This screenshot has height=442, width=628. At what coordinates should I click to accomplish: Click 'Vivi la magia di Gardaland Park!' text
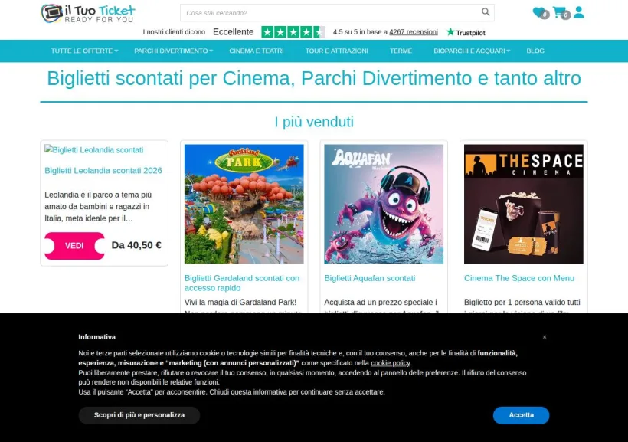pyautogui.click(x=240, y=302)
